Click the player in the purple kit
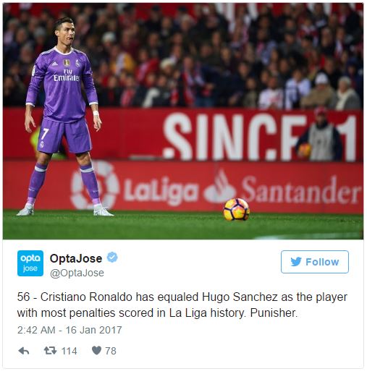This screenshot has height=374, width=367. pos(63,116)
